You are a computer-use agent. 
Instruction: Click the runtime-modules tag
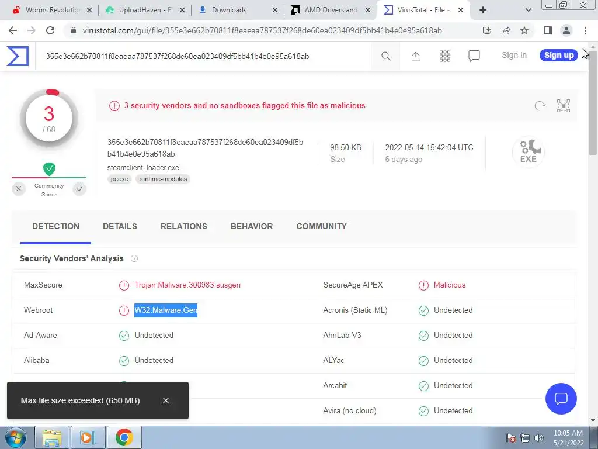click(163, 179)
